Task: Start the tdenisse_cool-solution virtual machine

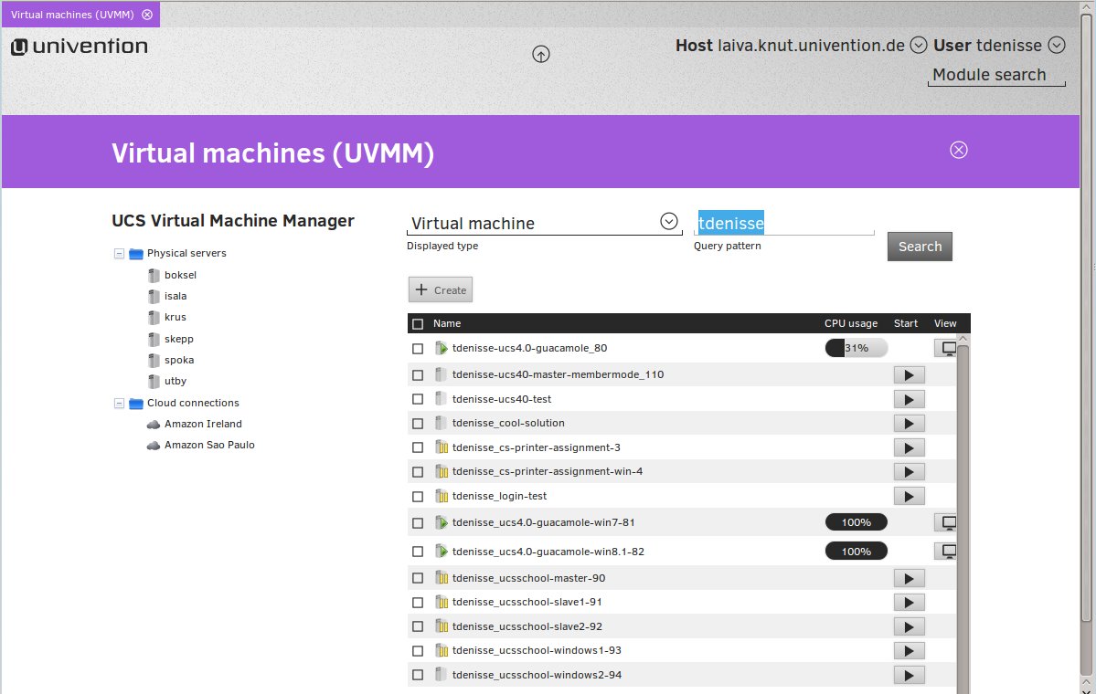Action: 909,423
